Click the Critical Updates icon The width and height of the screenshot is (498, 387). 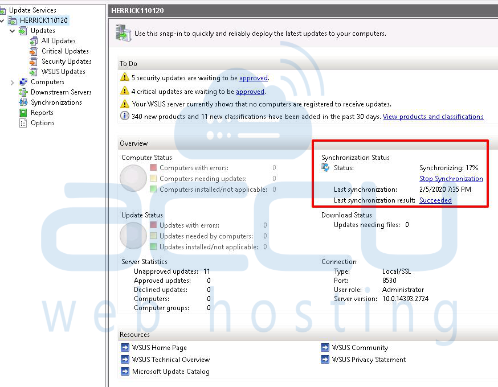click(x=34, y=51)
